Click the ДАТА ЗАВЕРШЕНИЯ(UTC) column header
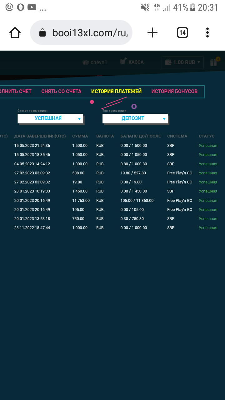This screenshot has height=400, width=225. click(x=40, y=136)
